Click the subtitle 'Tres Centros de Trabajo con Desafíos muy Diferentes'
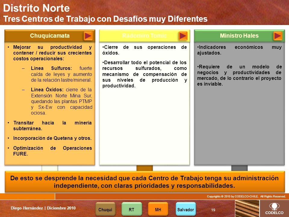This screenshot has height=217, width=289. tap(105, 19)
